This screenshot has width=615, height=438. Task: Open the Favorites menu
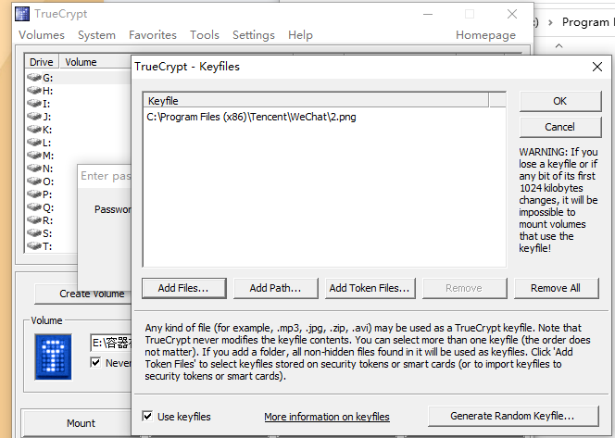pyautogui.click(x=153, y=35)
